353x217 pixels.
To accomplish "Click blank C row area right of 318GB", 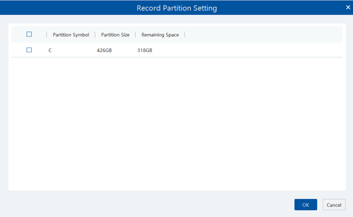I will 248,51.
